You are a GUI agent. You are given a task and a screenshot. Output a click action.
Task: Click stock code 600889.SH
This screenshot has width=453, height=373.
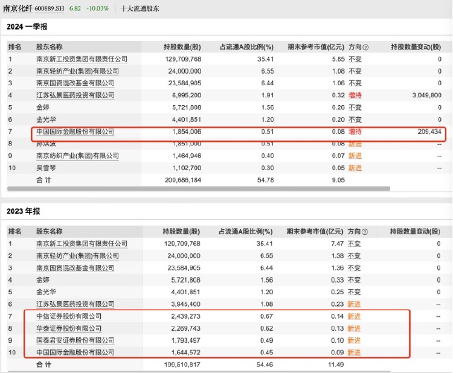[50, 8]
